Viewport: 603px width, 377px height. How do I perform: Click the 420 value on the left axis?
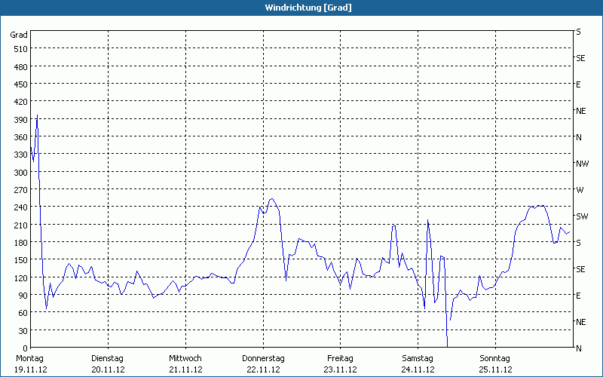21,102
